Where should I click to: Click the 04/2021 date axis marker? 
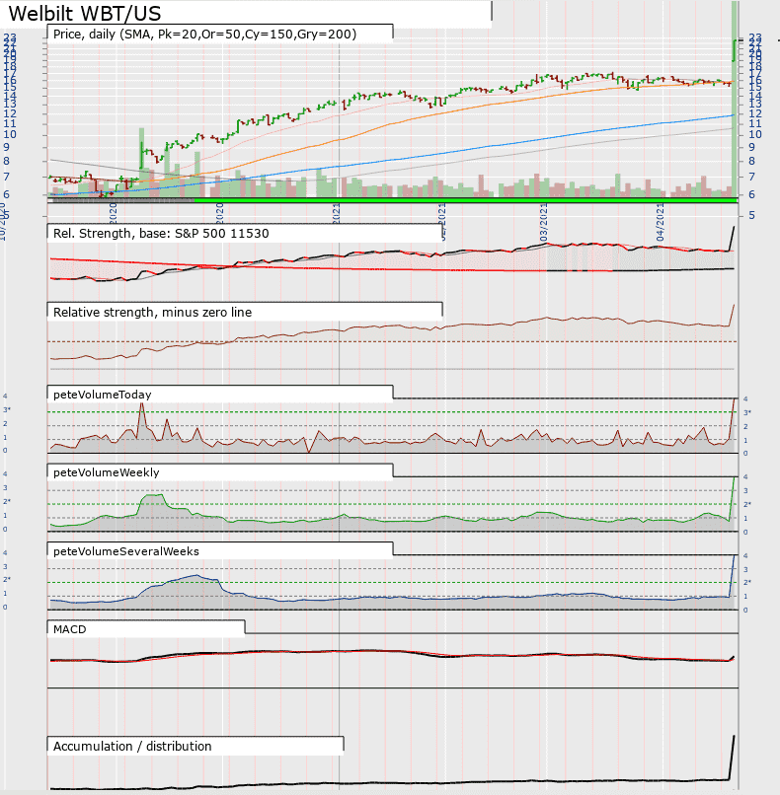pyautogui.click(x=660, y=222)
